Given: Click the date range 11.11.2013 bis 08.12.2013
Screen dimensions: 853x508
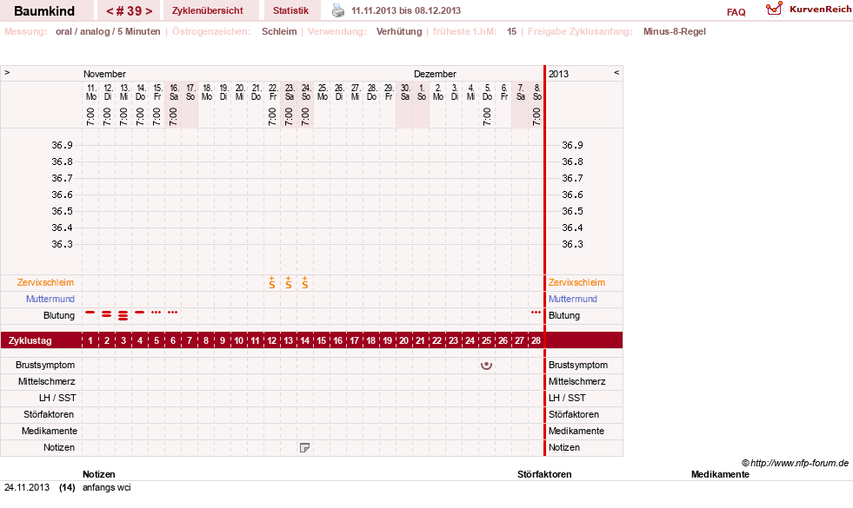Looking at the screenshot, I should click(406, 10).
